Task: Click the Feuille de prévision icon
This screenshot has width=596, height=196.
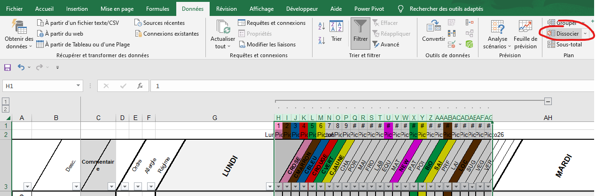Action: click(x=525, y=27)
